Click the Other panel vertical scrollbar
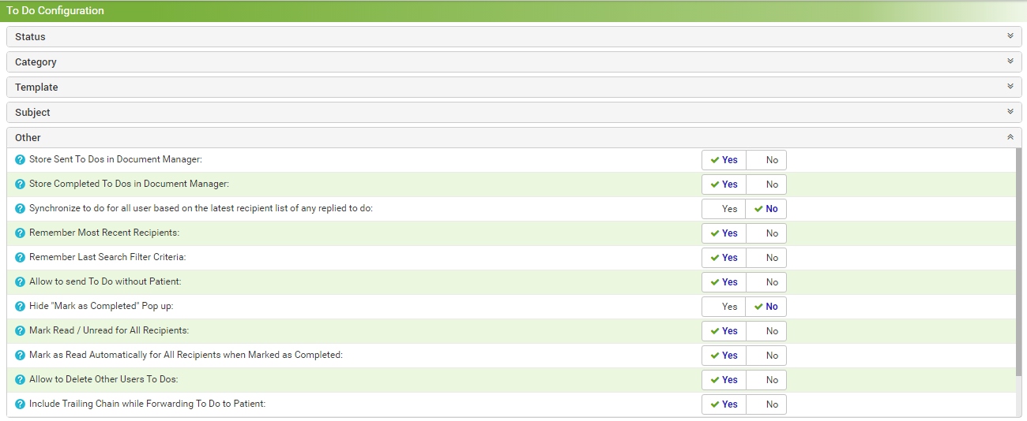The height and width of the screenshot is (421, 1027). (x=1018, y=260)
